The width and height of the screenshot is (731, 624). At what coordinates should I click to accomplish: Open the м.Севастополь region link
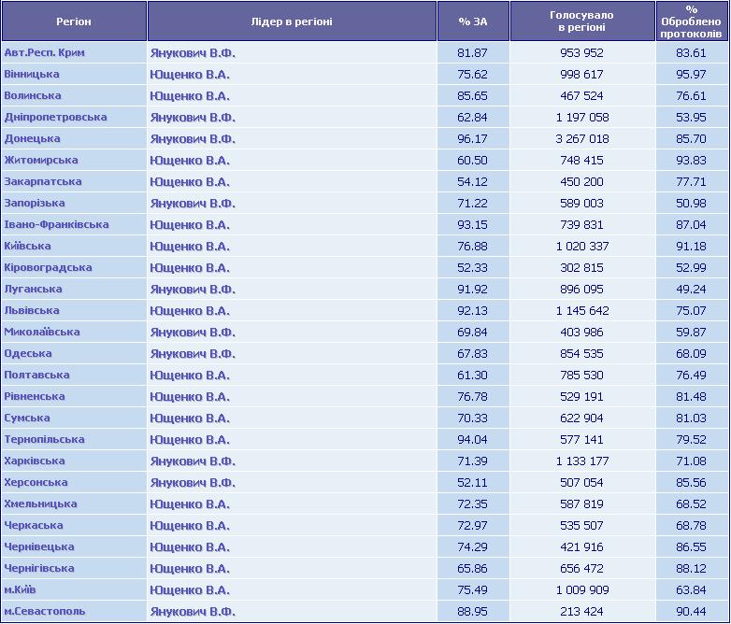pos(45,611)
